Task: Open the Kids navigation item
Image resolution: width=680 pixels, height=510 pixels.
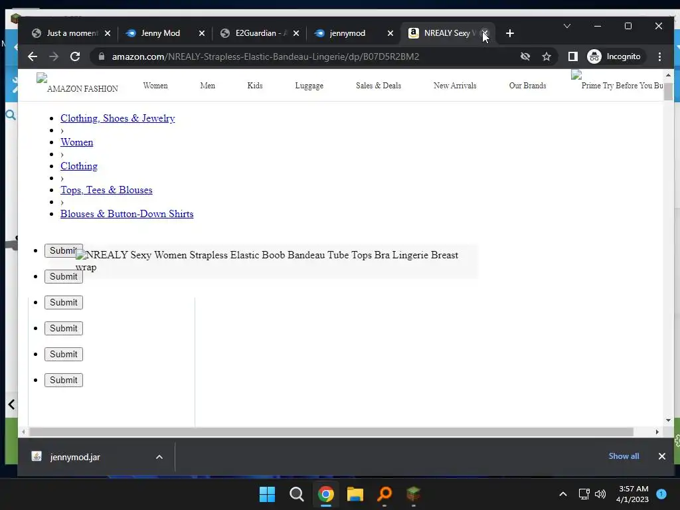Action: (255, 86)
